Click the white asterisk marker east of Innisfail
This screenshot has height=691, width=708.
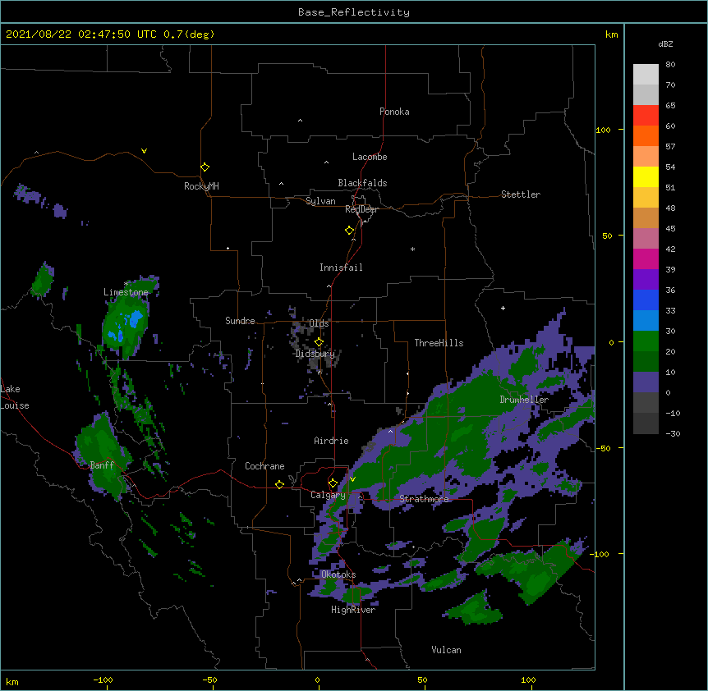[412, 249]
